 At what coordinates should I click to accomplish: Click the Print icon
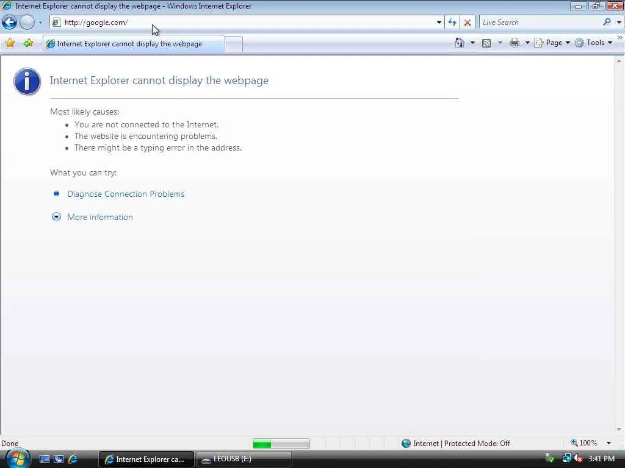pos(514,43)
